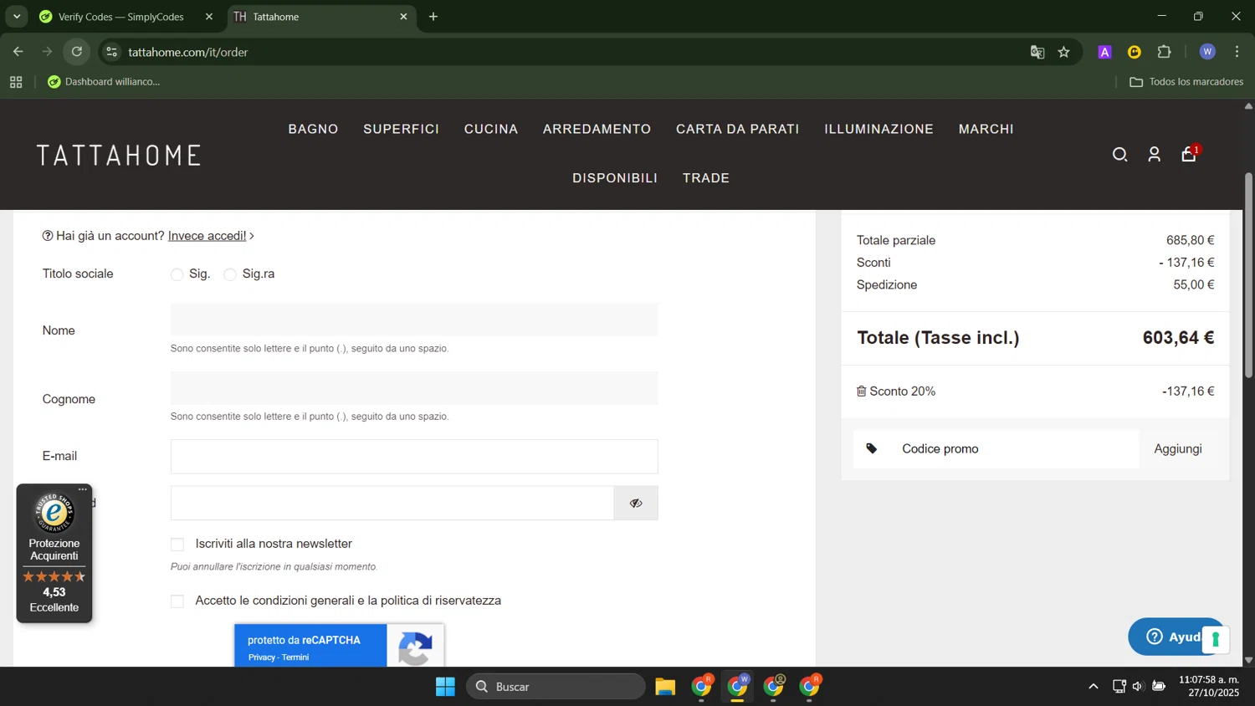This screenshot has height=706, width=1255.
Task: Toggle password visibility eye icon
Action: [636, 503]
